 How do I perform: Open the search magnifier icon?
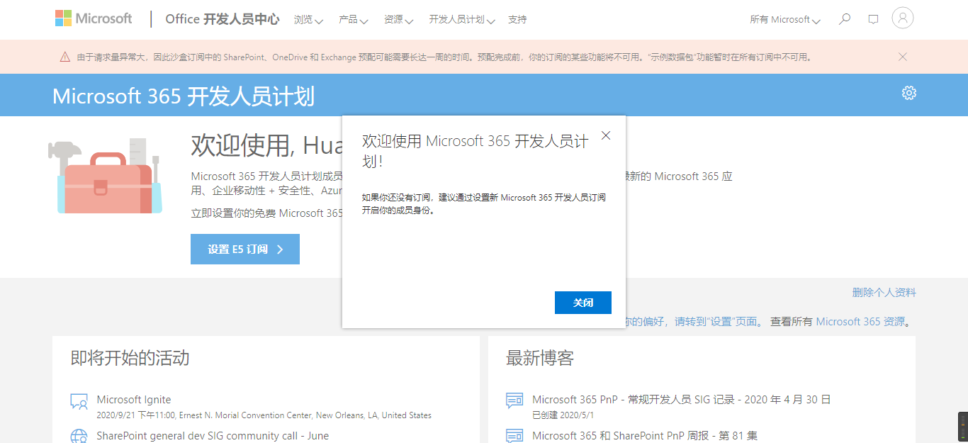pyautogui.click(x=844, y=19)
